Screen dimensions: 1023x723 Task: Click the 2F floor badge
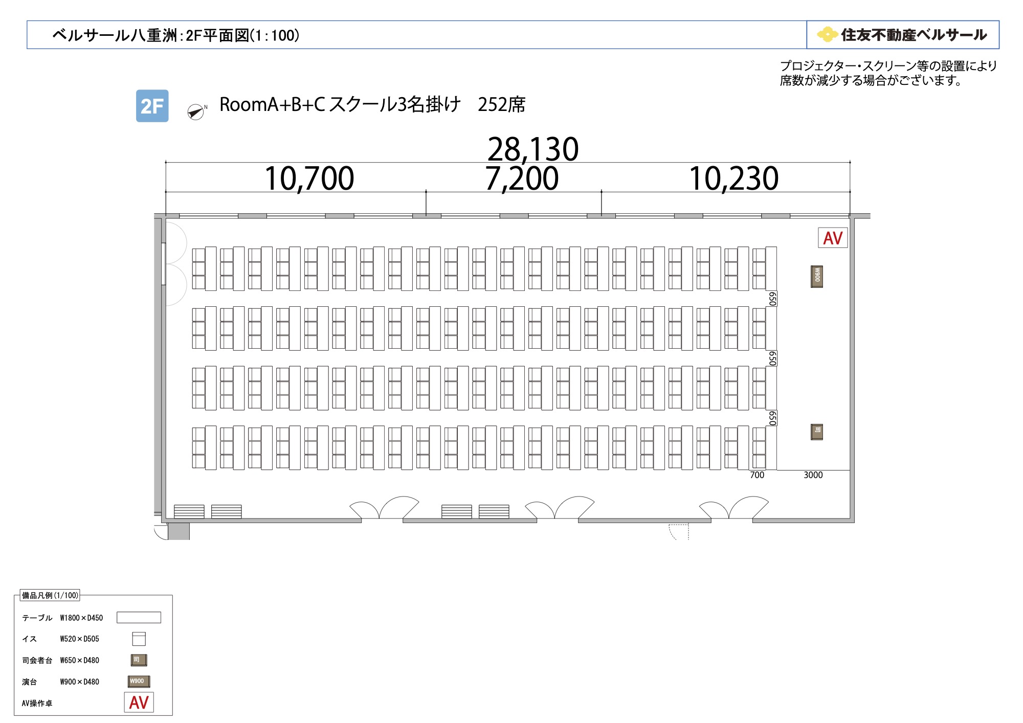(x=152, y=106)
